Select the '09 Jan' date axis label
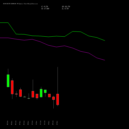Viewport: 129px width, 129px height. [x=28, y=123]
